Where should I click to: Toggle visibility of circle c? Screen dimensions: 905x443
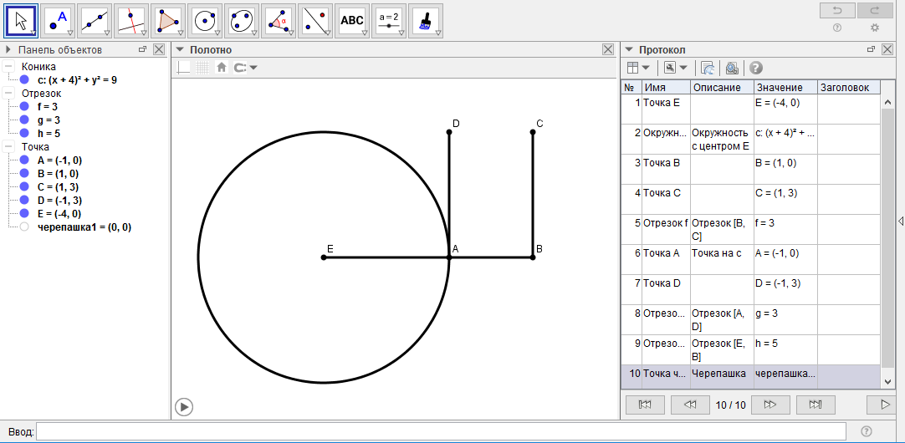click(24, 80)
